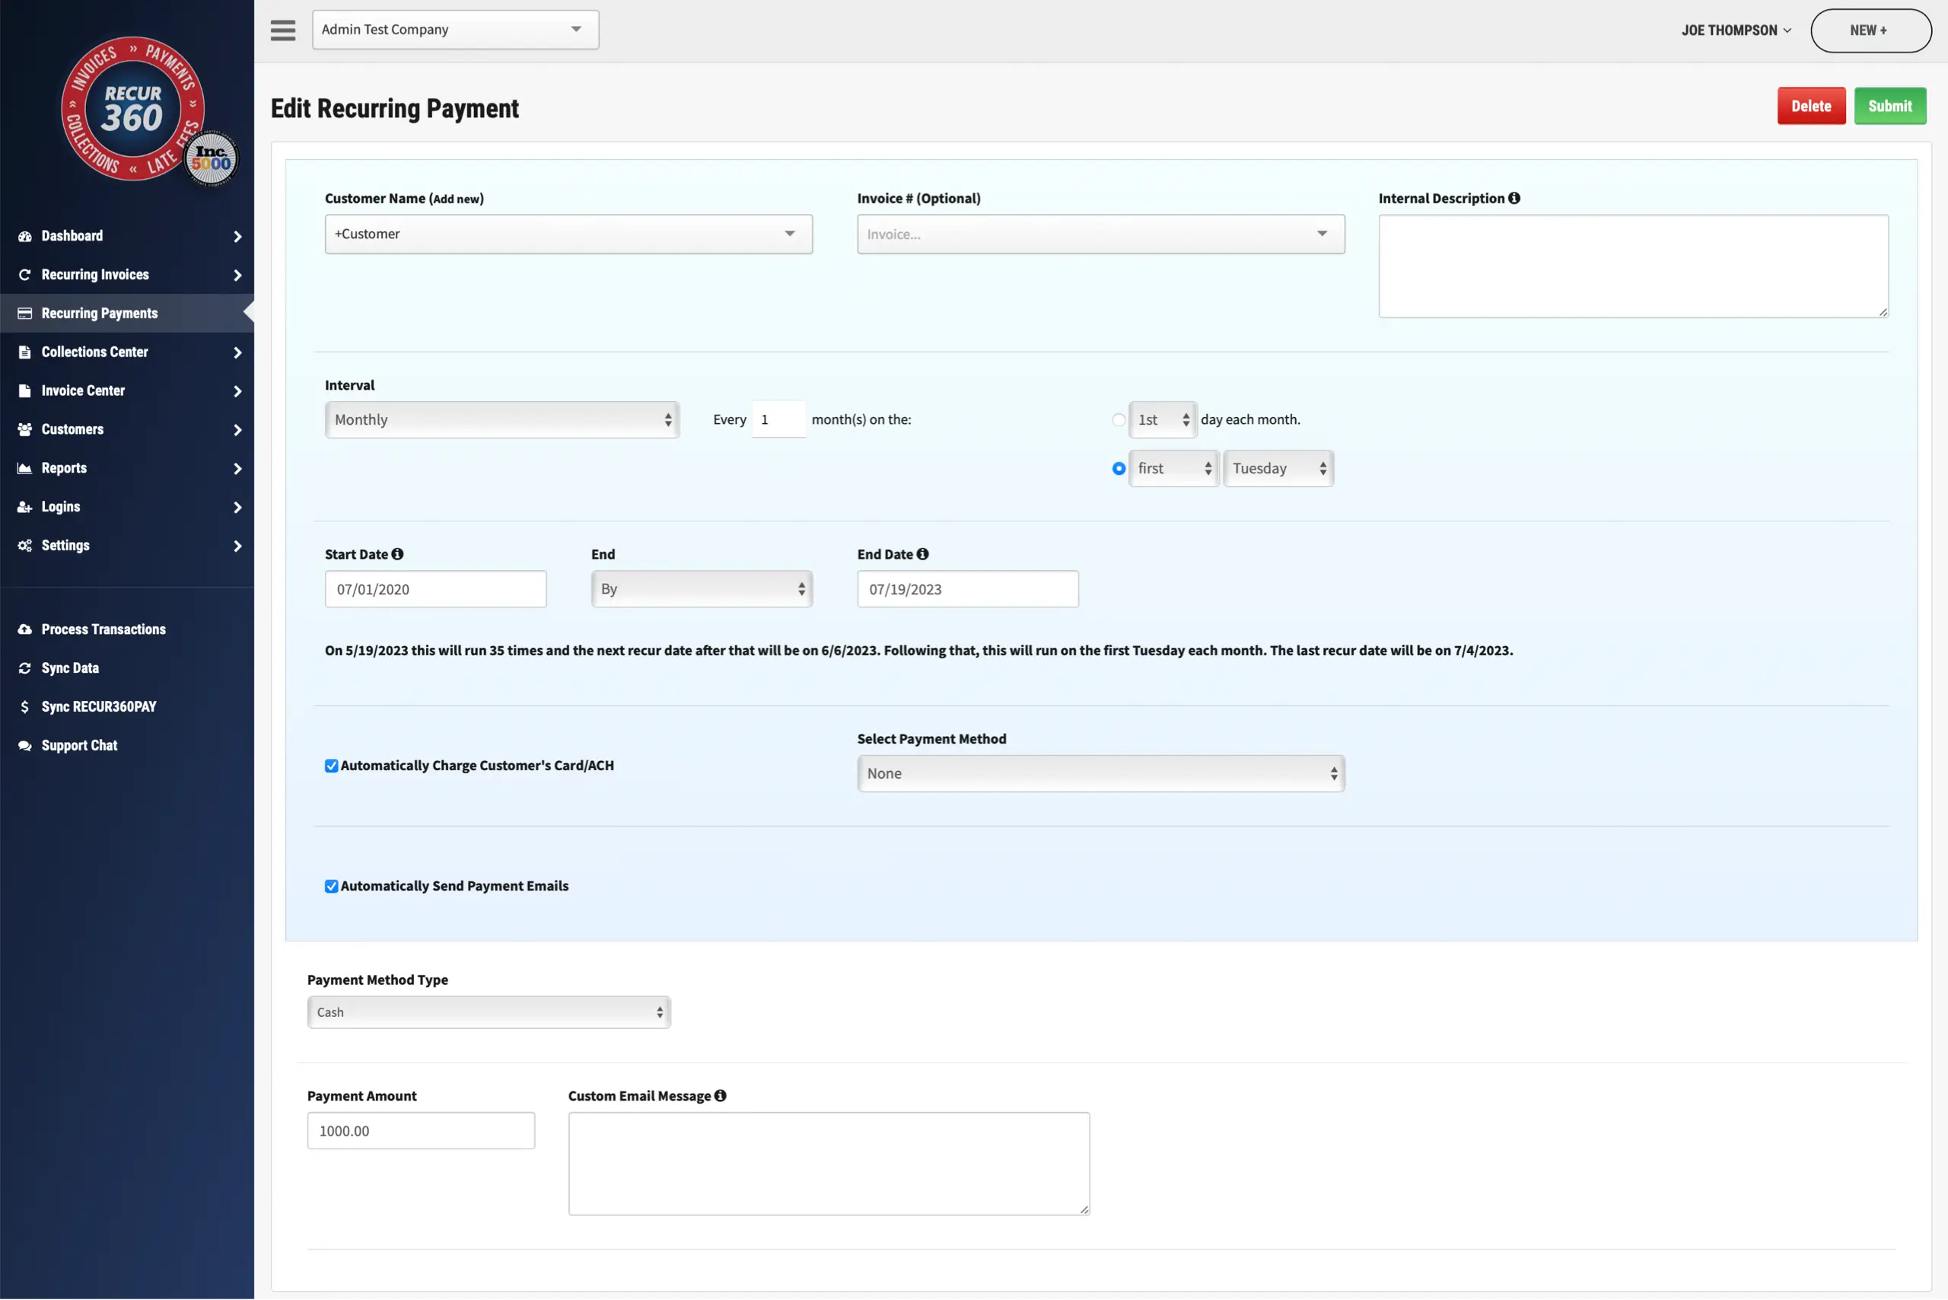Image resolution: width=1948 pixels, height=1300 pixels.
Task: Open the Payment Method Type Cash dropdown
Action: tap(489, 1012)
